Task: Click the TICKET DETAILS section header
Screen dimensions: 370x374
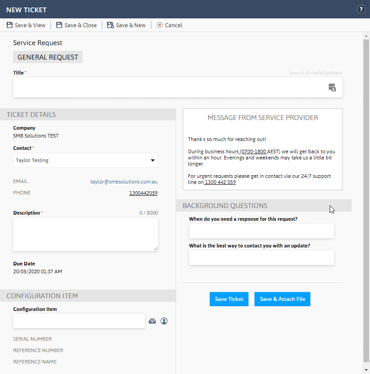Action: (88, 114)
